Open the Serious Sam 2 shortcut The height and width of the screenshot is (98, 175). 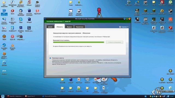pos(162,11)
